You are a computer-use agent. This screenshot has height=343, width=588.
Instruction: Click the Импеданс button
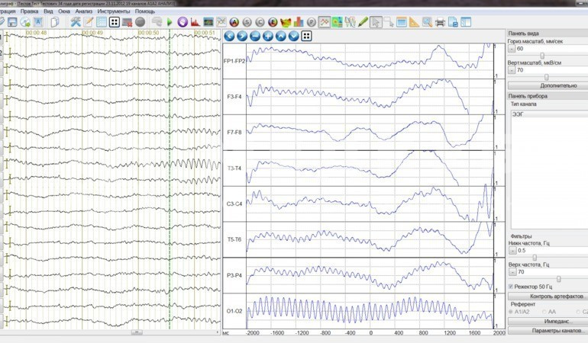click(x=548, y=322)
